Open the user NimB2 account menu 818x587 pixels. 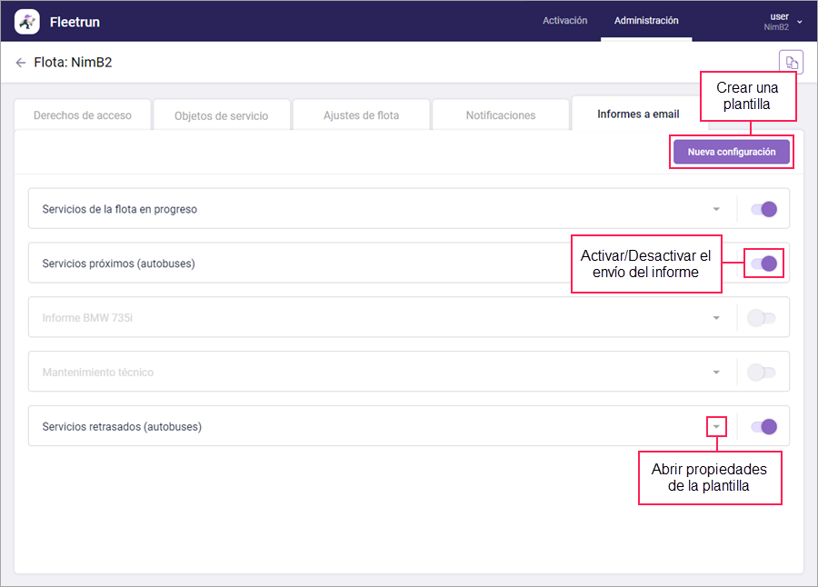pyautogui.click(x=785, y=22)
